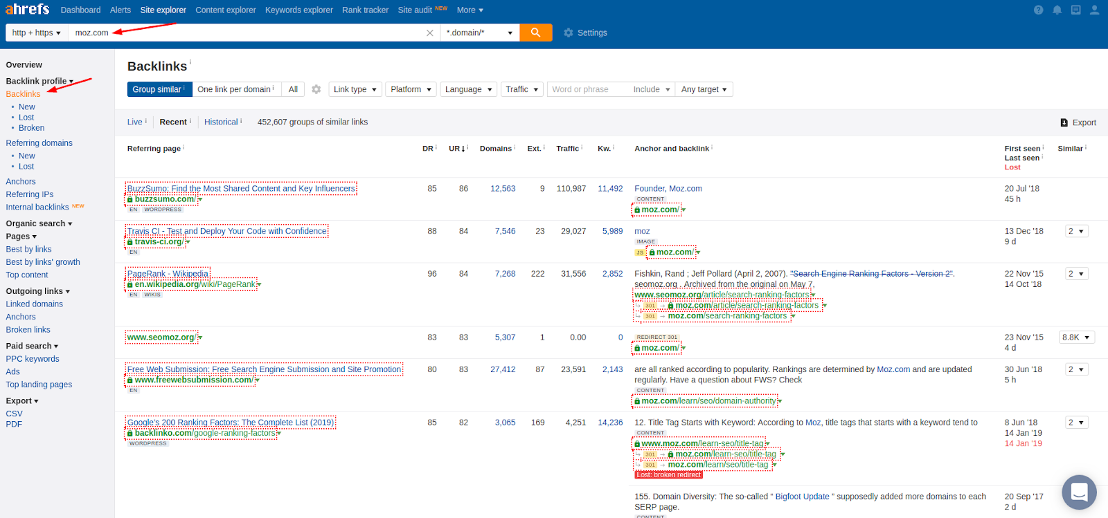Open the Include dropdown
Viewport: 1108px width, 518px height.
[x=652, y=89]
